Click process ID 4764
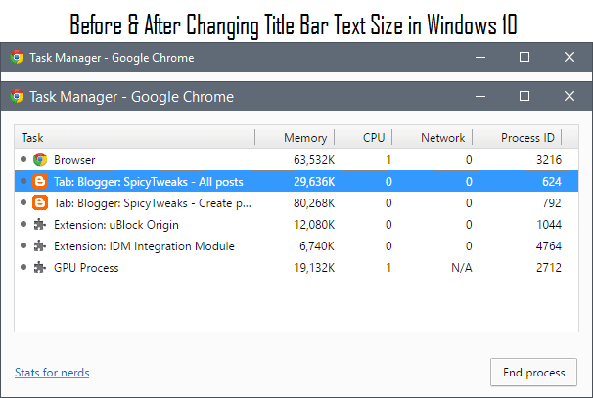Viewport: 593px width, 398px height. click(x=549, y=246)
